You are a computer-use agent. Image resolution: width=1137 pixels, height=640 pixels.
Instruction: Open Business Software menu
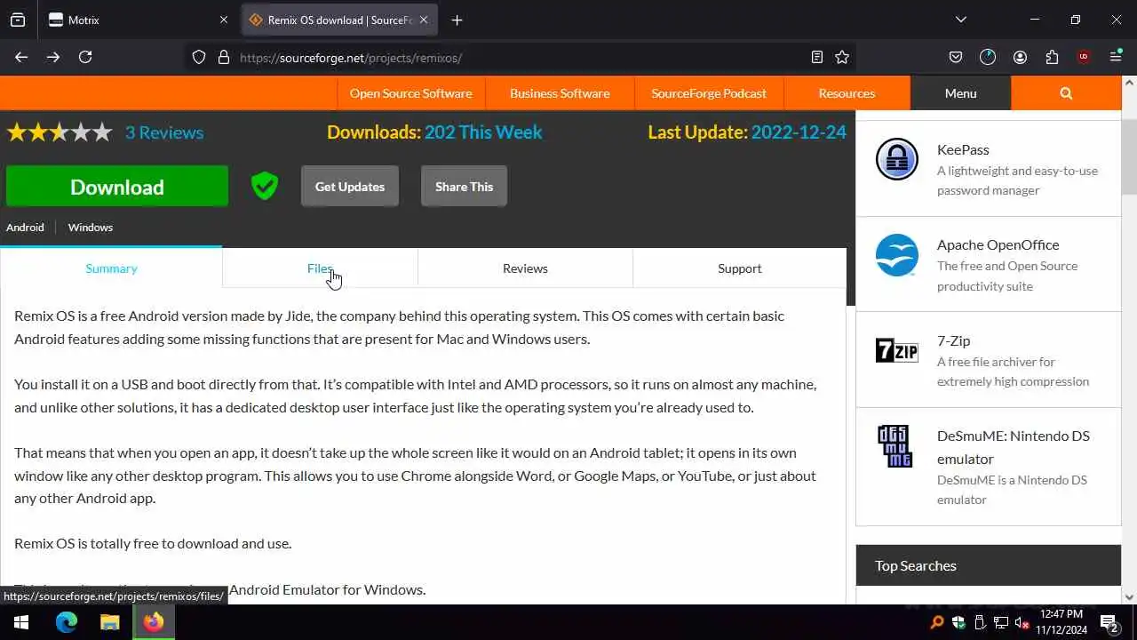coord(560,93)
